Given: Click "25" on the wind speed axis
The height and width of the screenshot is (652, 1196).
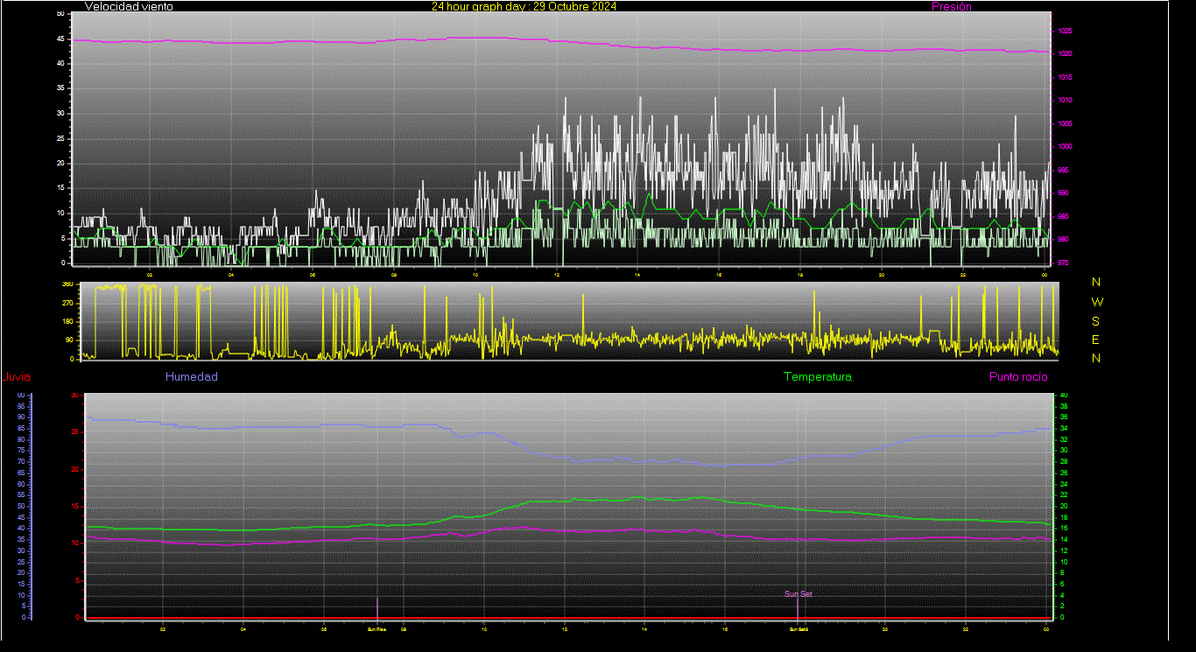Looking at the screenshot, I should point(60,138).
